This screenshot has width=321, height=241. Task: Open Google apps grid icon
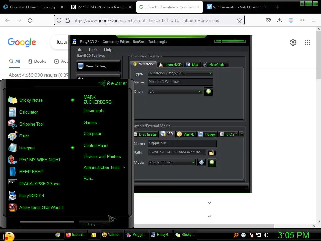(307, 42)
